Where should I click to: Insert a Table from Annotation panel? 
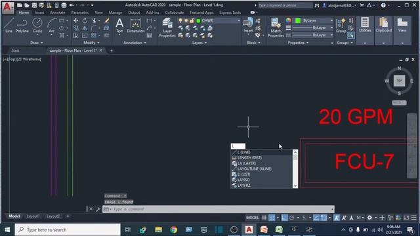click(x=150, y=35)
